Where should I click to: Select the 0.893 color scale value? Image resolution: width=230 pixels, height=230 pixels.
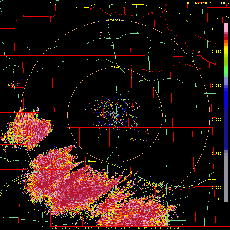216,51
